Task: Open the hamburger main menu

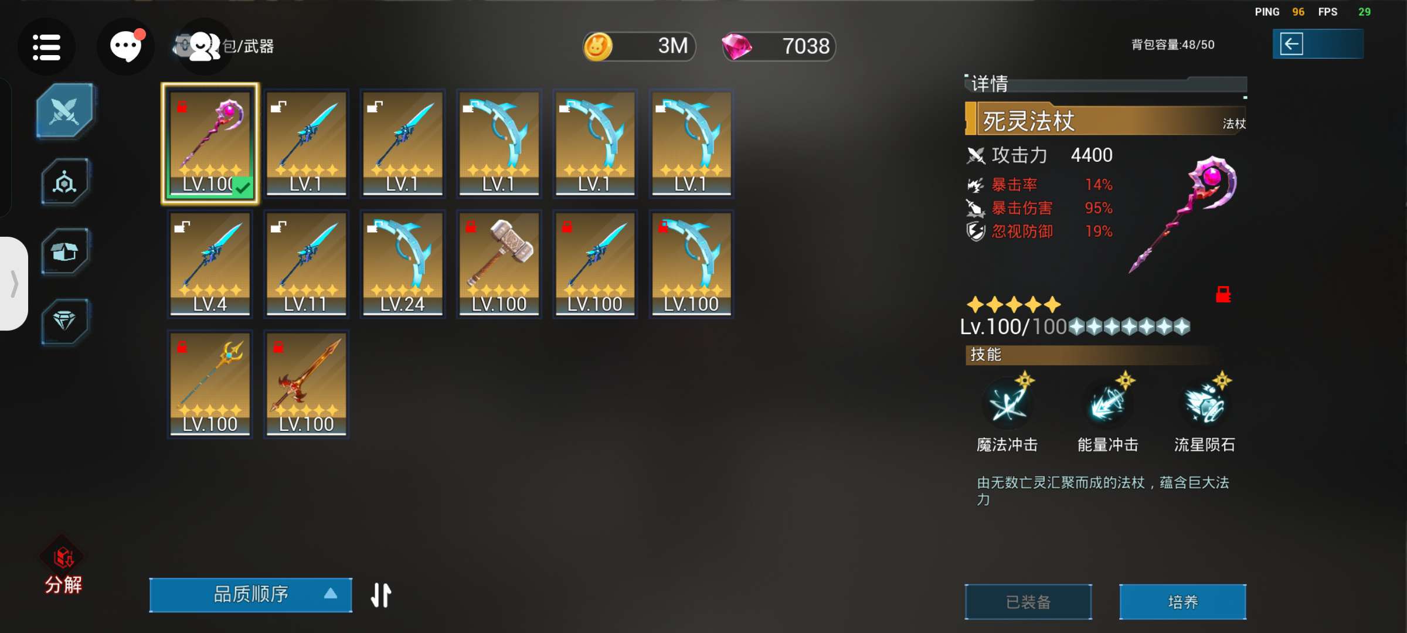Action: [46, 47]
